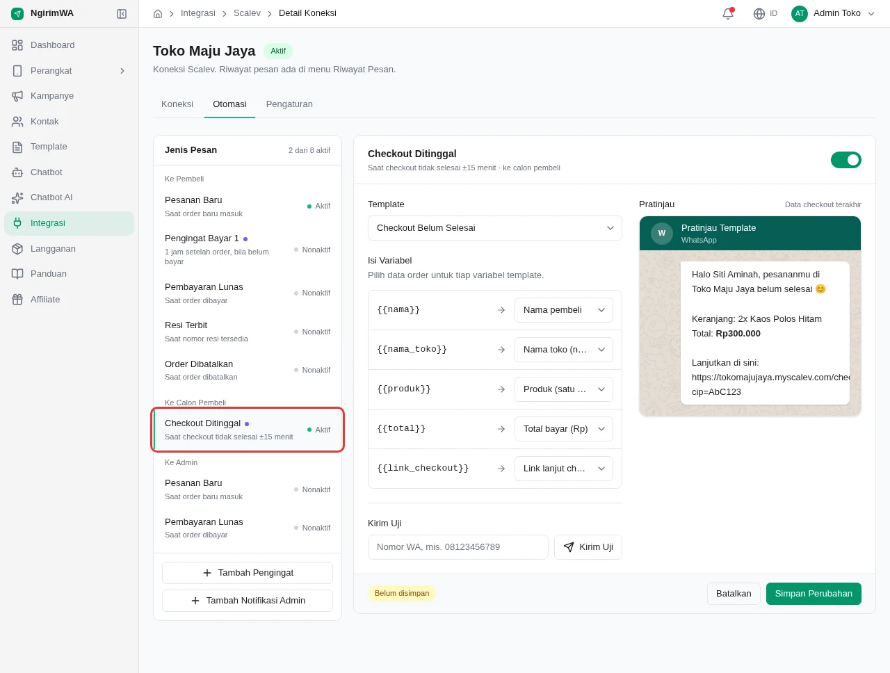Go to Kontak in the sidebar
This screenshot has height=673, width=890.
point(69,122)
